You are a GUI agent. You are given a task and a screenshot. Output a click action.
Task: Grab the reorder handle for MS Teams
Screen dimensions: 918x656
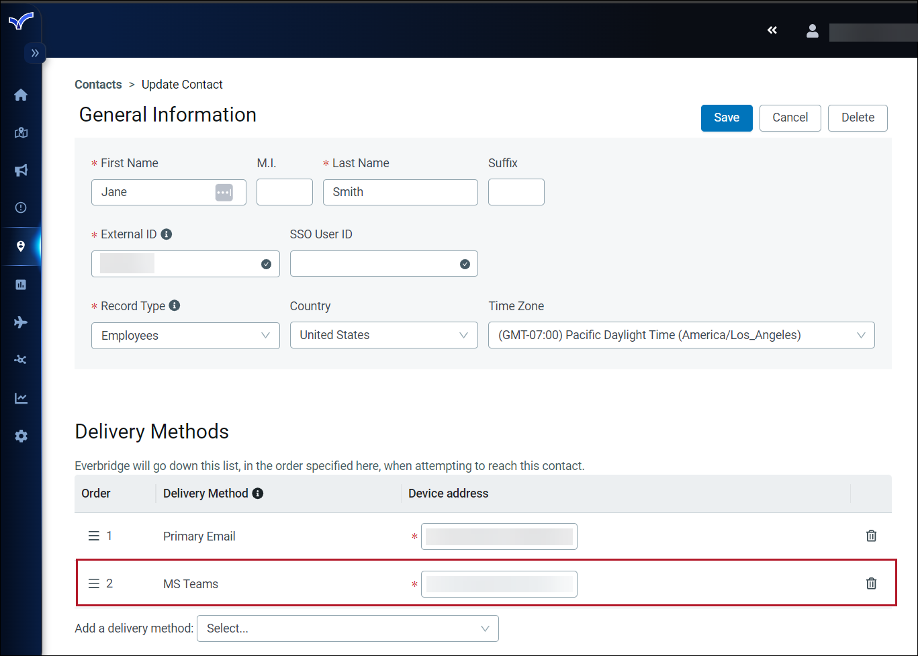pos(94,583)
